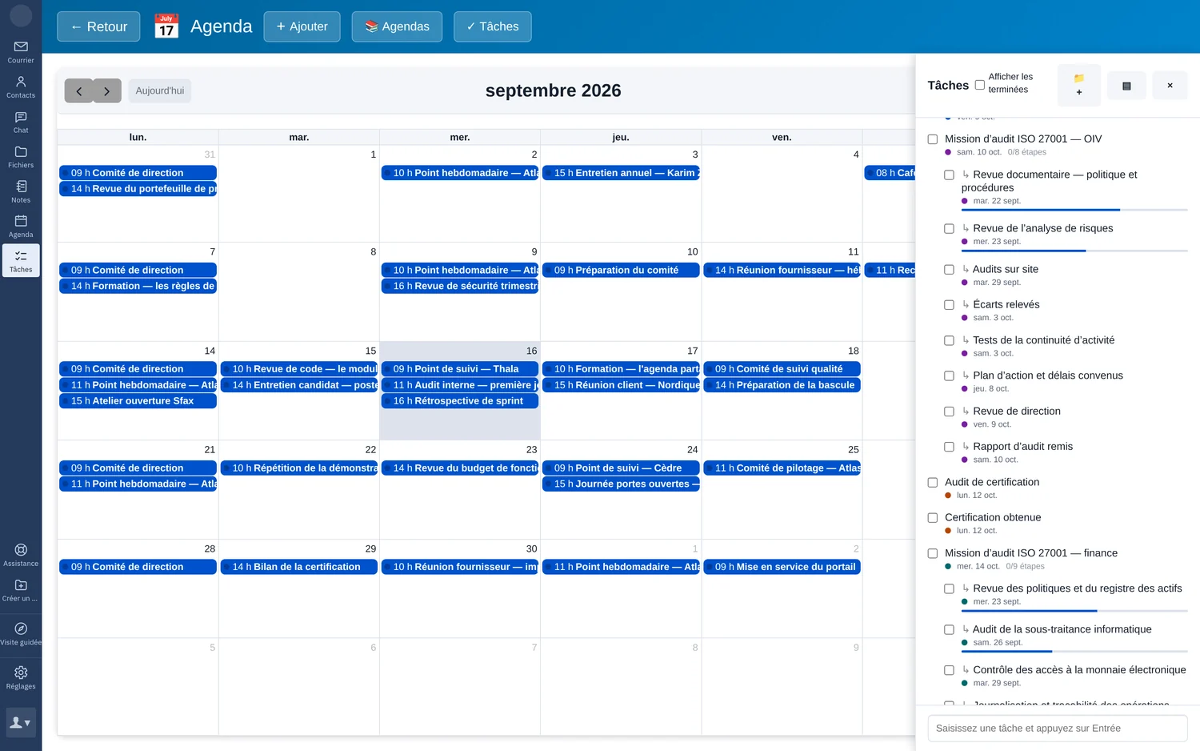Click the Ajouter button

pos(302,26)
